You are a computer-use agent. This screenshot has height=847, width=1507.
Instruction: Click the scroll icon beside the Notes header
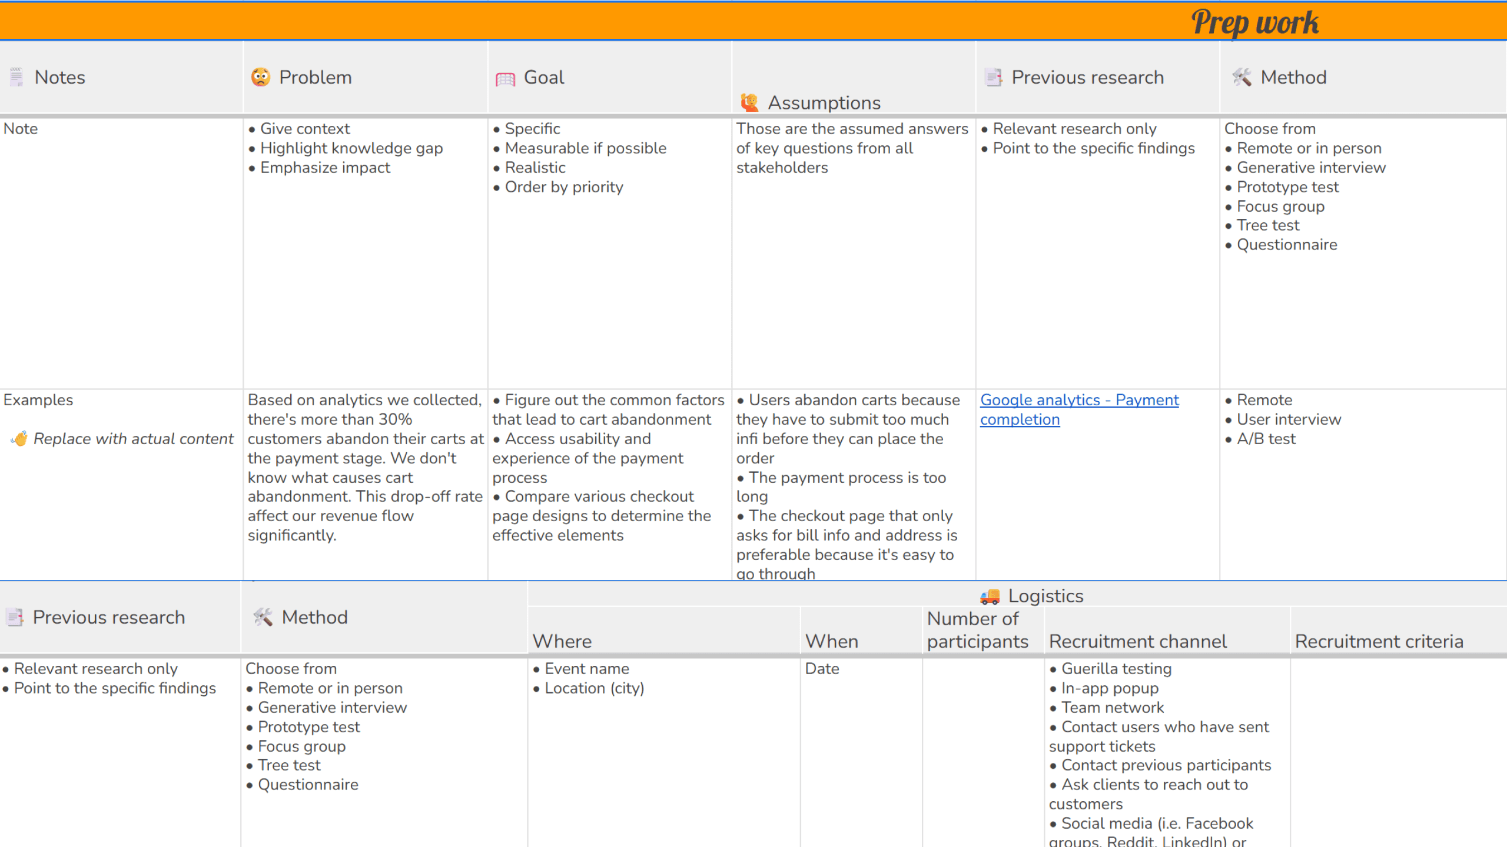[x=16, y=76]
